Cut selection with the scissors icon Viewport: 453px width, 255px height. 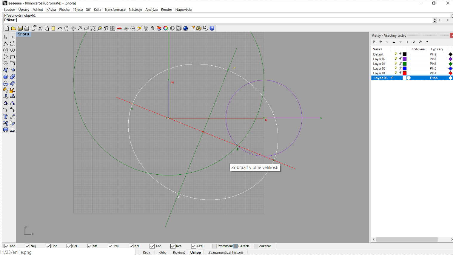coord(40,28)
